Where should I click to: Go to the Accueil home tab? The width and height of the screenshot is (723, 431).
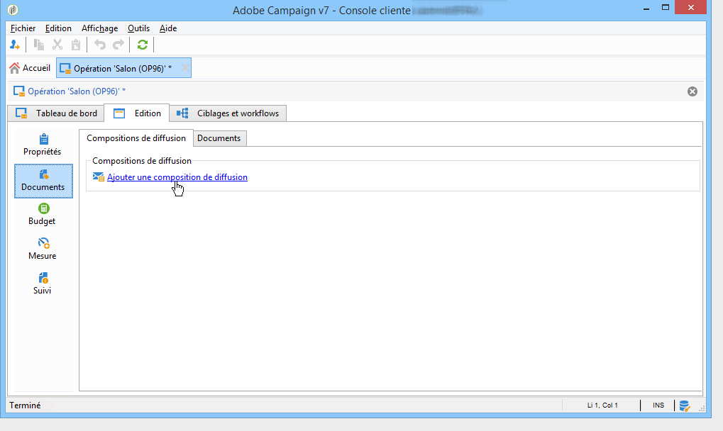[30, 68]
